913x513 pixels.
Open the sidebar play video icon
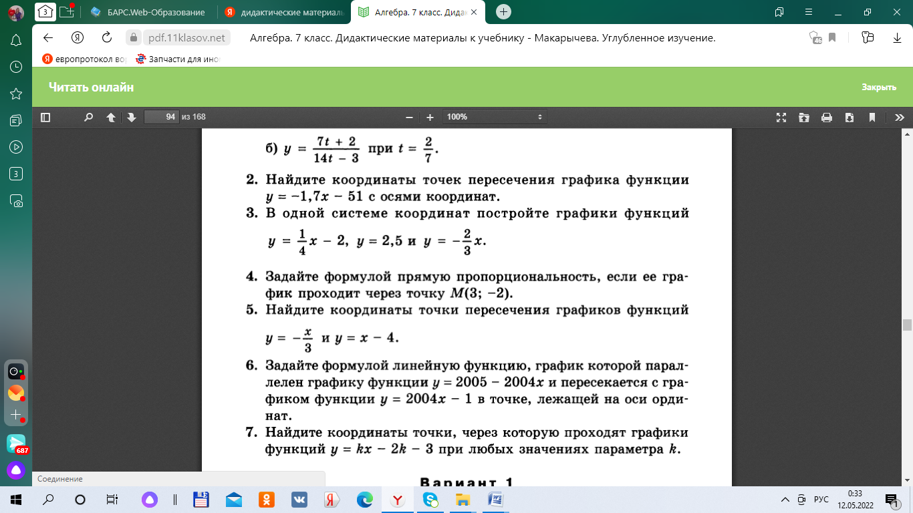tap(16, 147)
